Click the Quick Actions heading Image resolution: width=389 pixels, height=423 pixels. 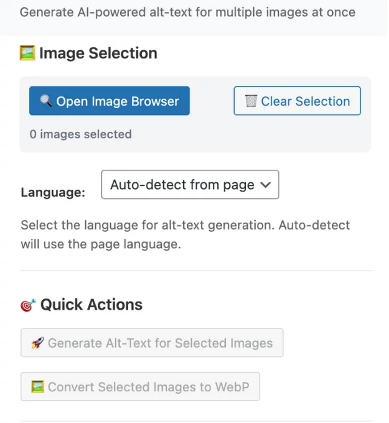(x=91, y=305)
